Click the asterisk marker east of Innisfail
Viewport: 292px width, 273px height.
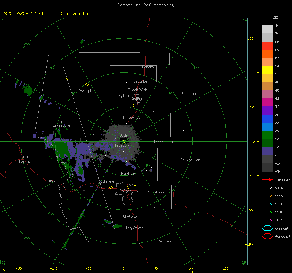[154, 111]
